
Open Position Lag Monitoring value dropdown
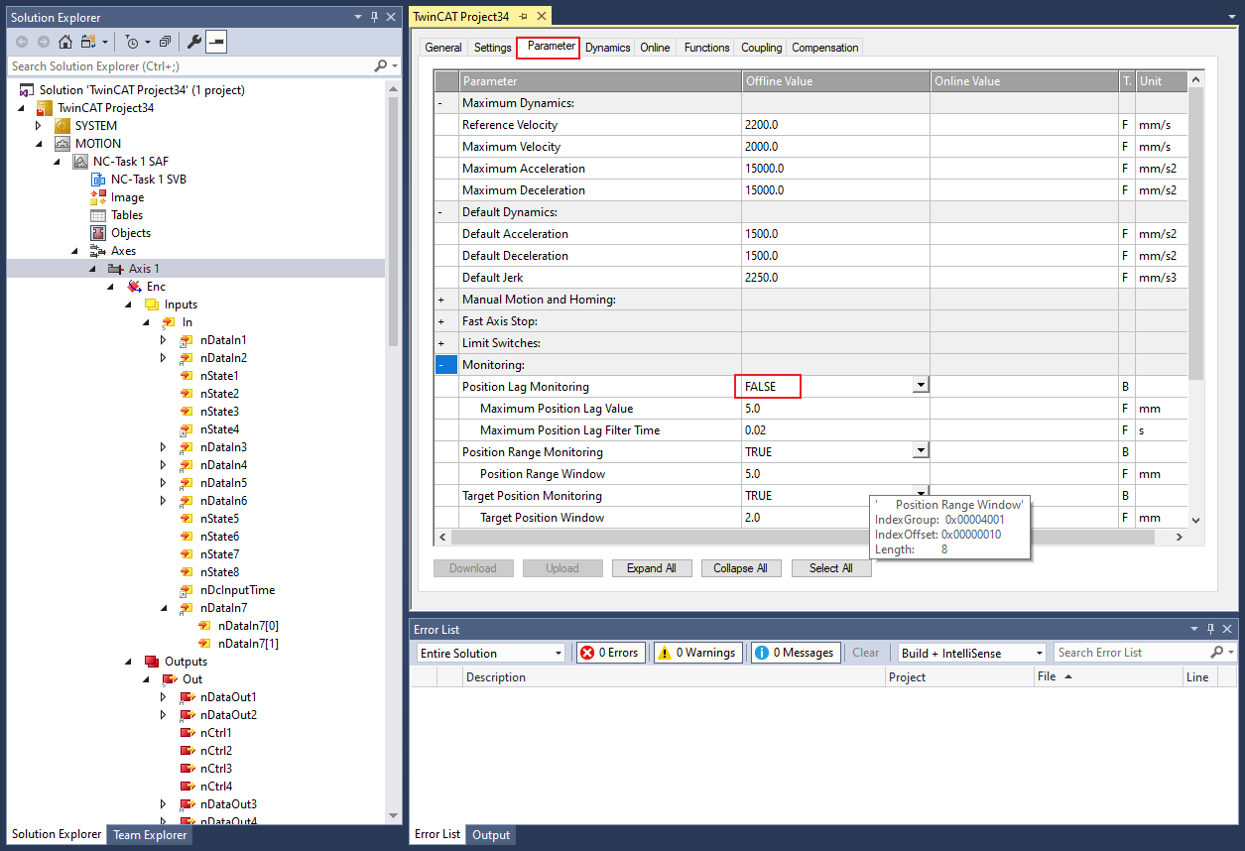point(921,386)
